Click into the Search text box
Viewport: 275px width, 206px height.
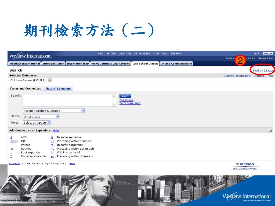pyautogui.click(x=68, y=100)
